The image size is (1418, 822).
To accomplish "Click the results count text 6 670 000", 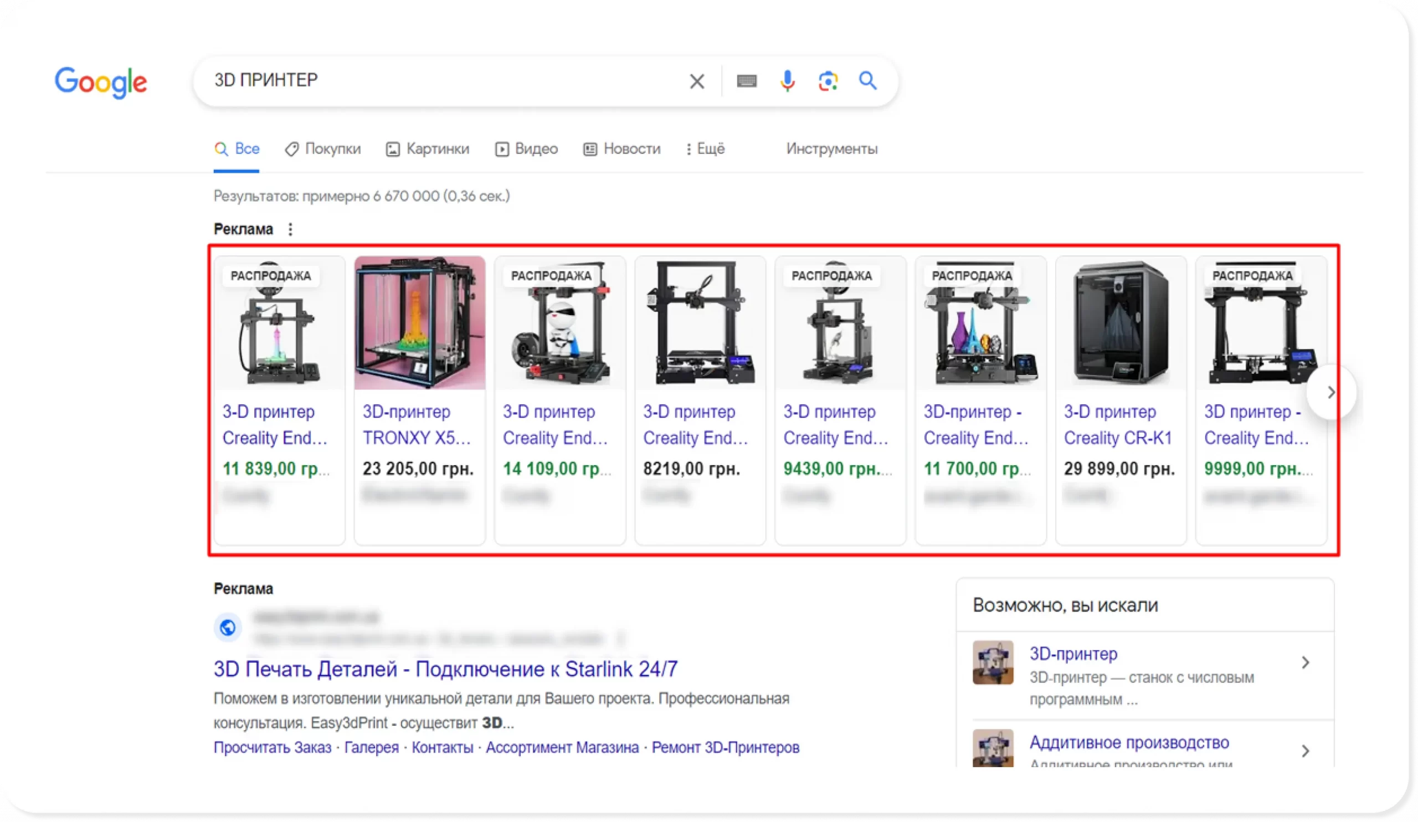I will click(362, 196).
